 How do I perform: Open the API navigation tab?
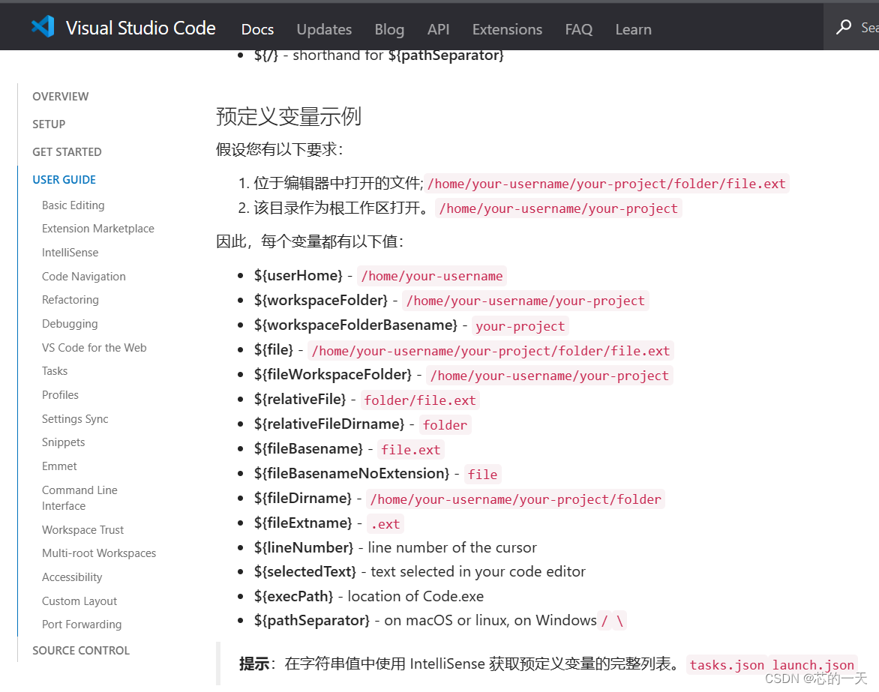coord(439,29)
